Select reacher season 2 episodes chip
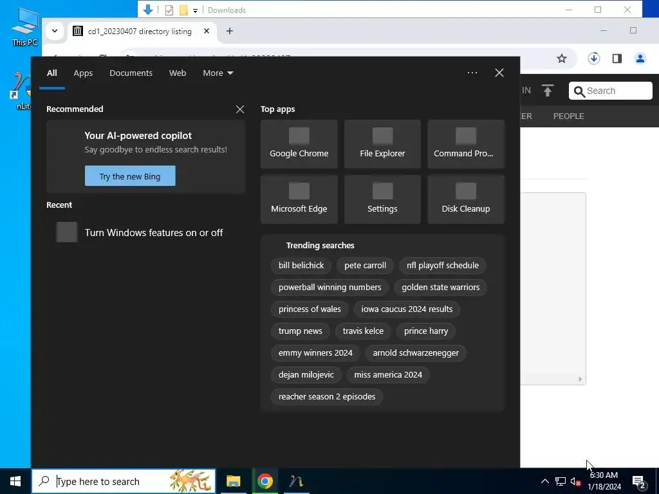659x494 pixels. (326, 396)
